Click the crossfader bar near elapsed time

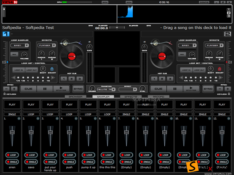point(117,27)
